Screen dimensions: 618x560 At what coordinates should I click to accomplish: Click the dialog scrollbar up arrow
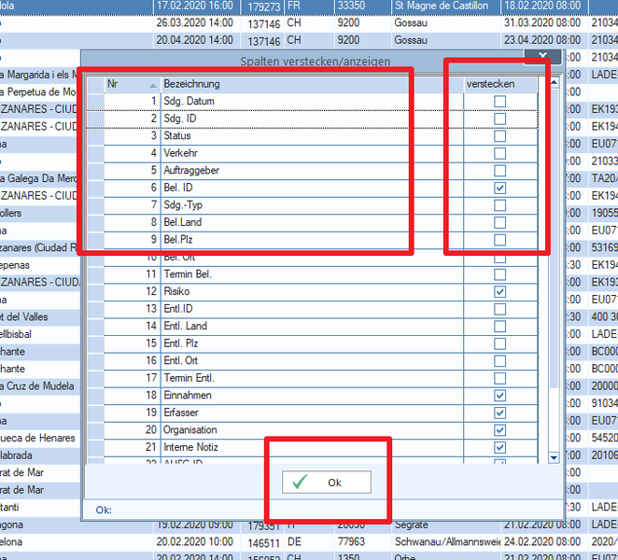[x=554, y=82]
